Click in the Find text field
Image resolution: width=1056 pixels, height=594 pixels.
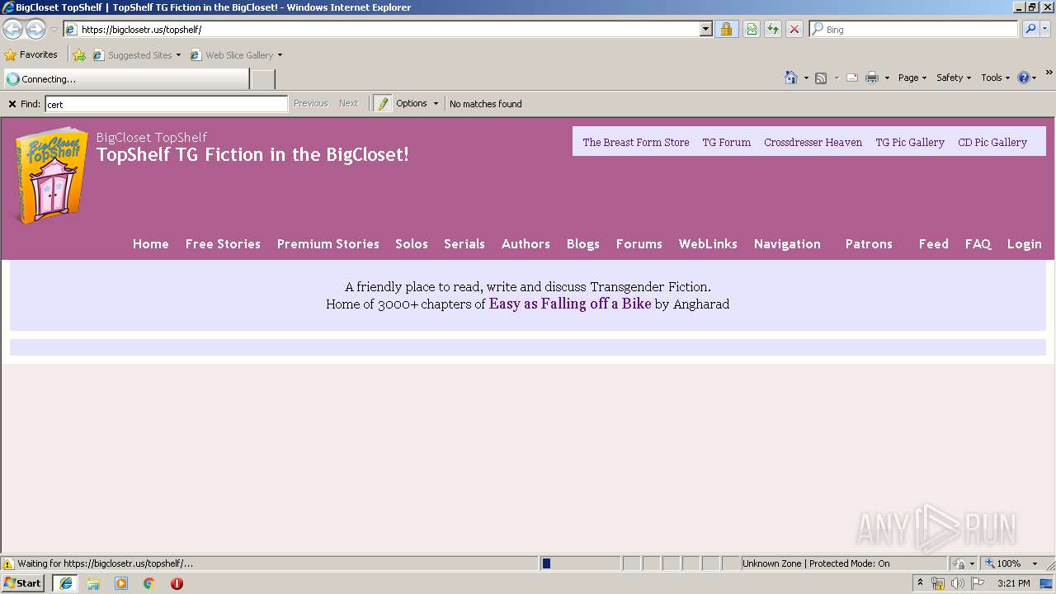[166, 104]
